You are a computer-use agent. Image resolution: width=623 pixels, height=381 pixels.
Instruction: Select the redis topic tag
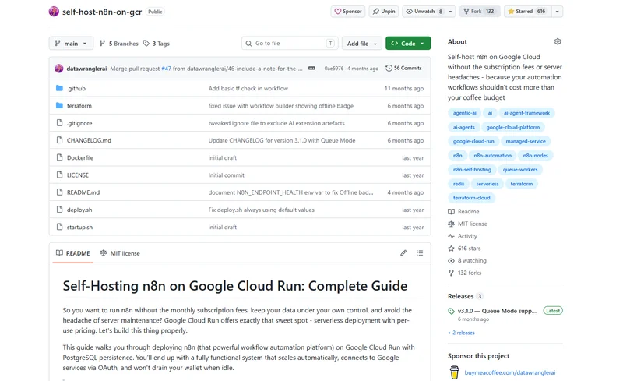pos(459,184)
